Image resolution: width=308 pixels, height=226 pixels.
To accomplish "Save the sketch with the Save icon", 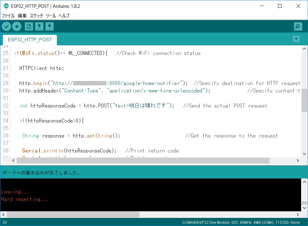I will [x=49, y=26].
